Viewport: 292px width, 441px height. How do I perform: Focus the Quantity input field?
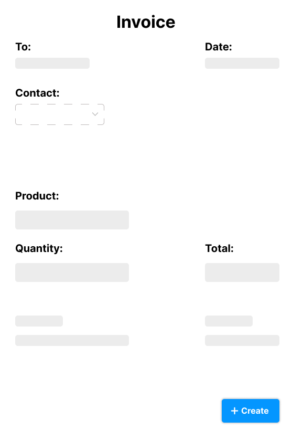coord(72,272)
